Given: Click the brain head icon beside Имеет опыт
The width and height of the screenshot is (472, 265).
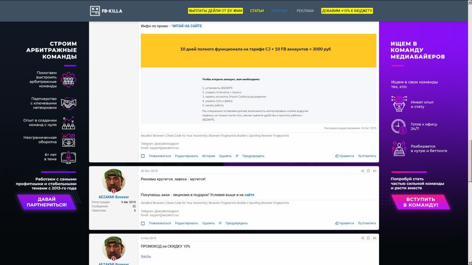Looking at the screenshot, I should click(399, 104).
